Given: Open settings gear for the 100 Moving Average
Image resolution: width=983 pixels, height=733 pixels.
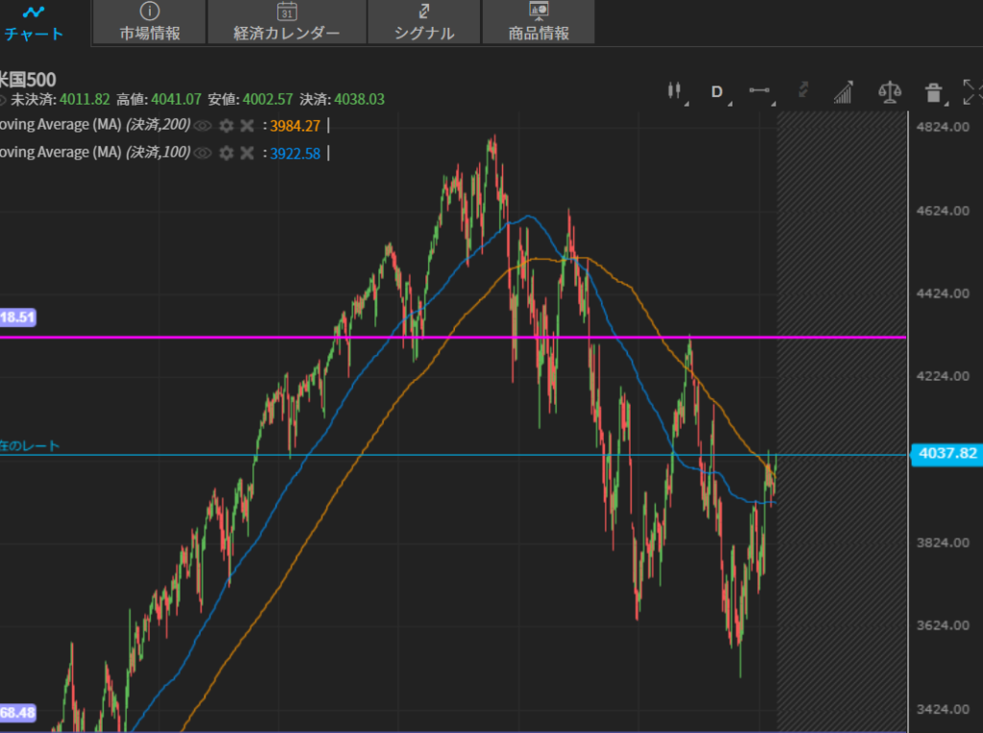Looking at the screenshot, I should click(x=226, y=153).
